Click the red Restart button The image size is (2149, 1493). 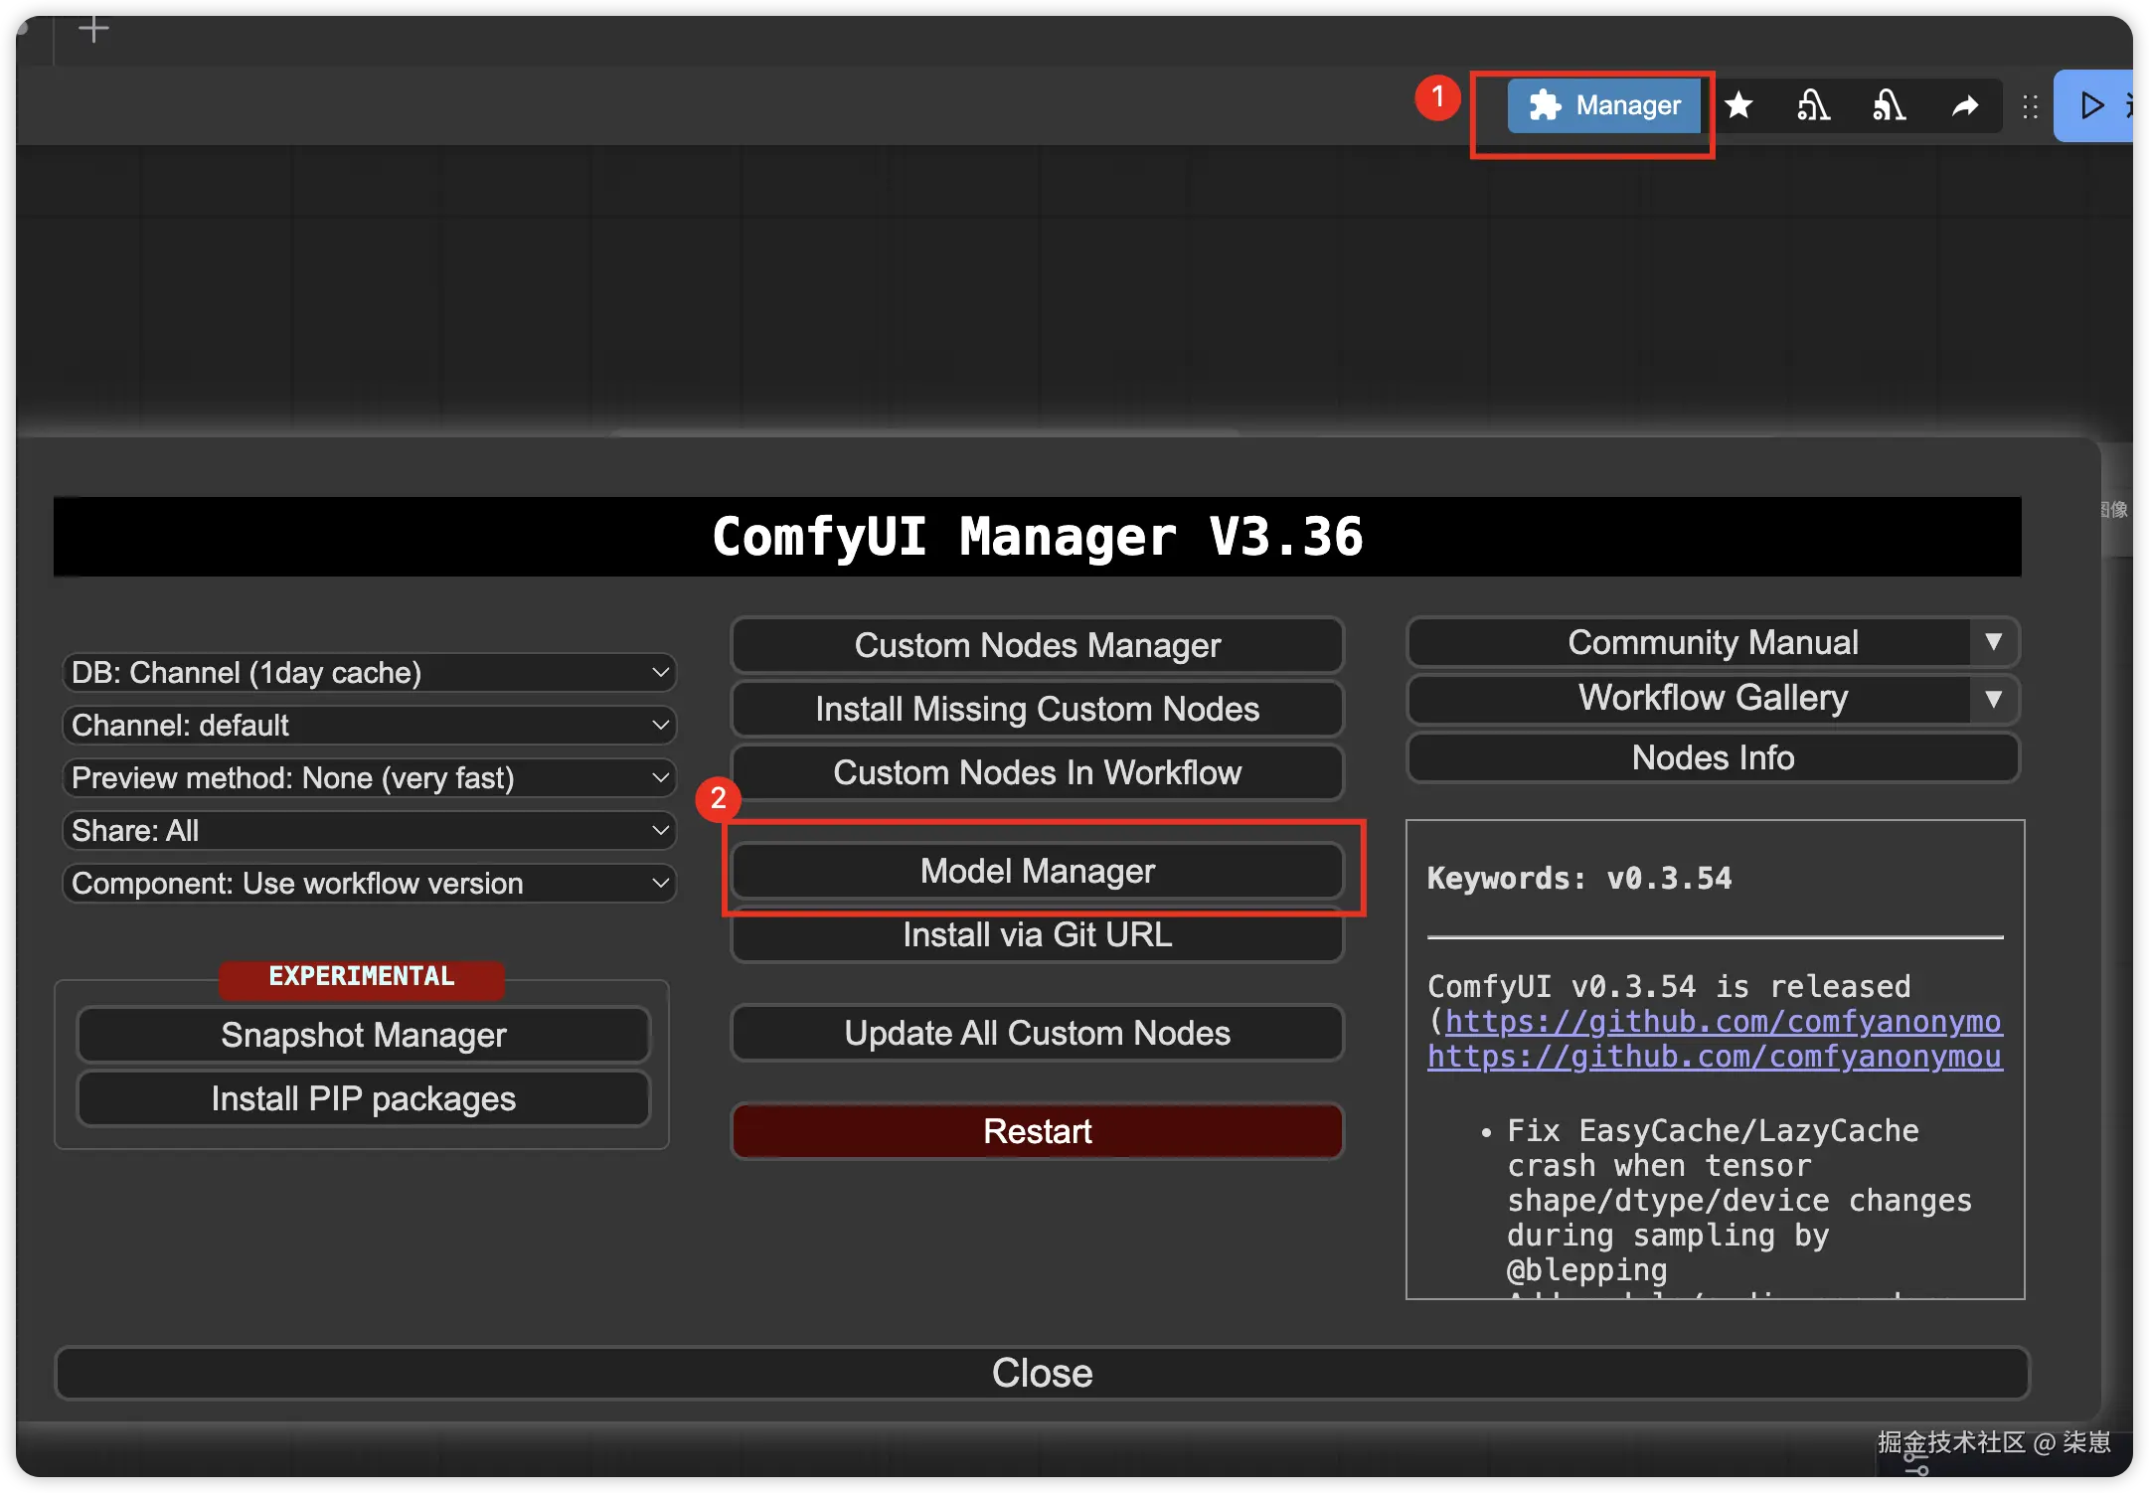[1037, 1131]
